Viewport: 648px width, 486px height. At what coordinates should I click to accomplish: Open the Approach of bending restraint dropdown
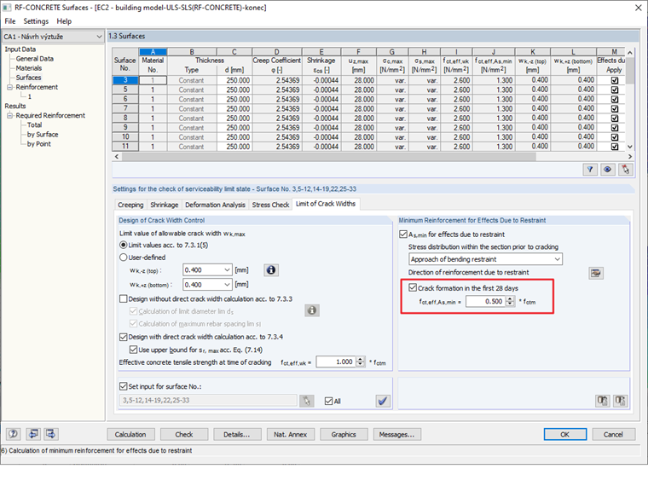click(x=557, y=259)
